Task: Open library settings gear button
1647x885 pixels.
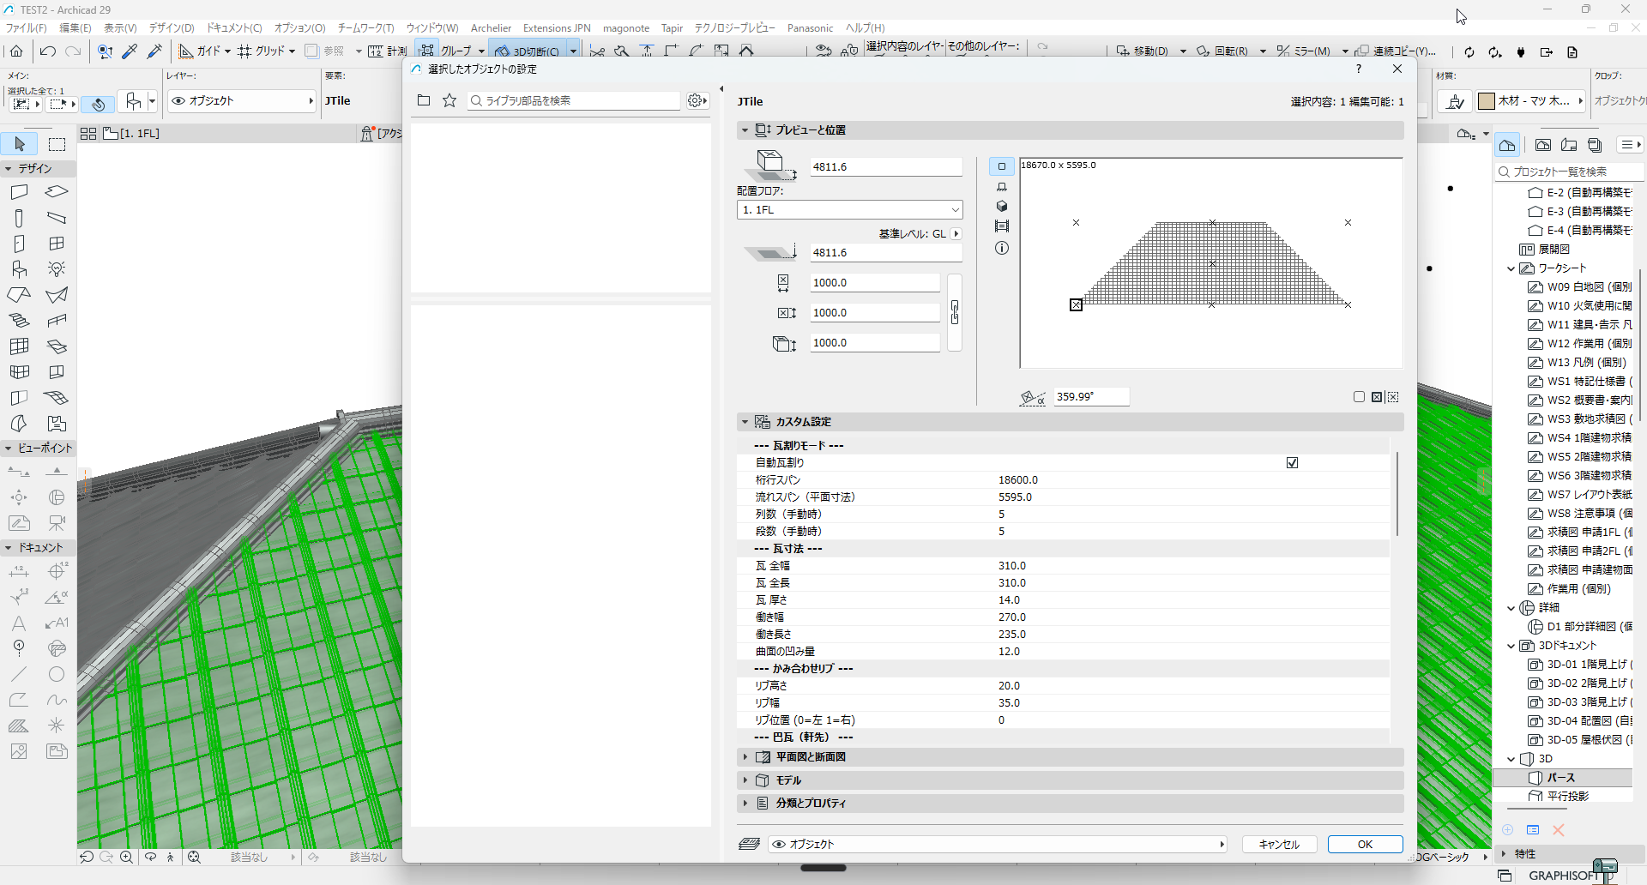Action: tap(697, 100)
